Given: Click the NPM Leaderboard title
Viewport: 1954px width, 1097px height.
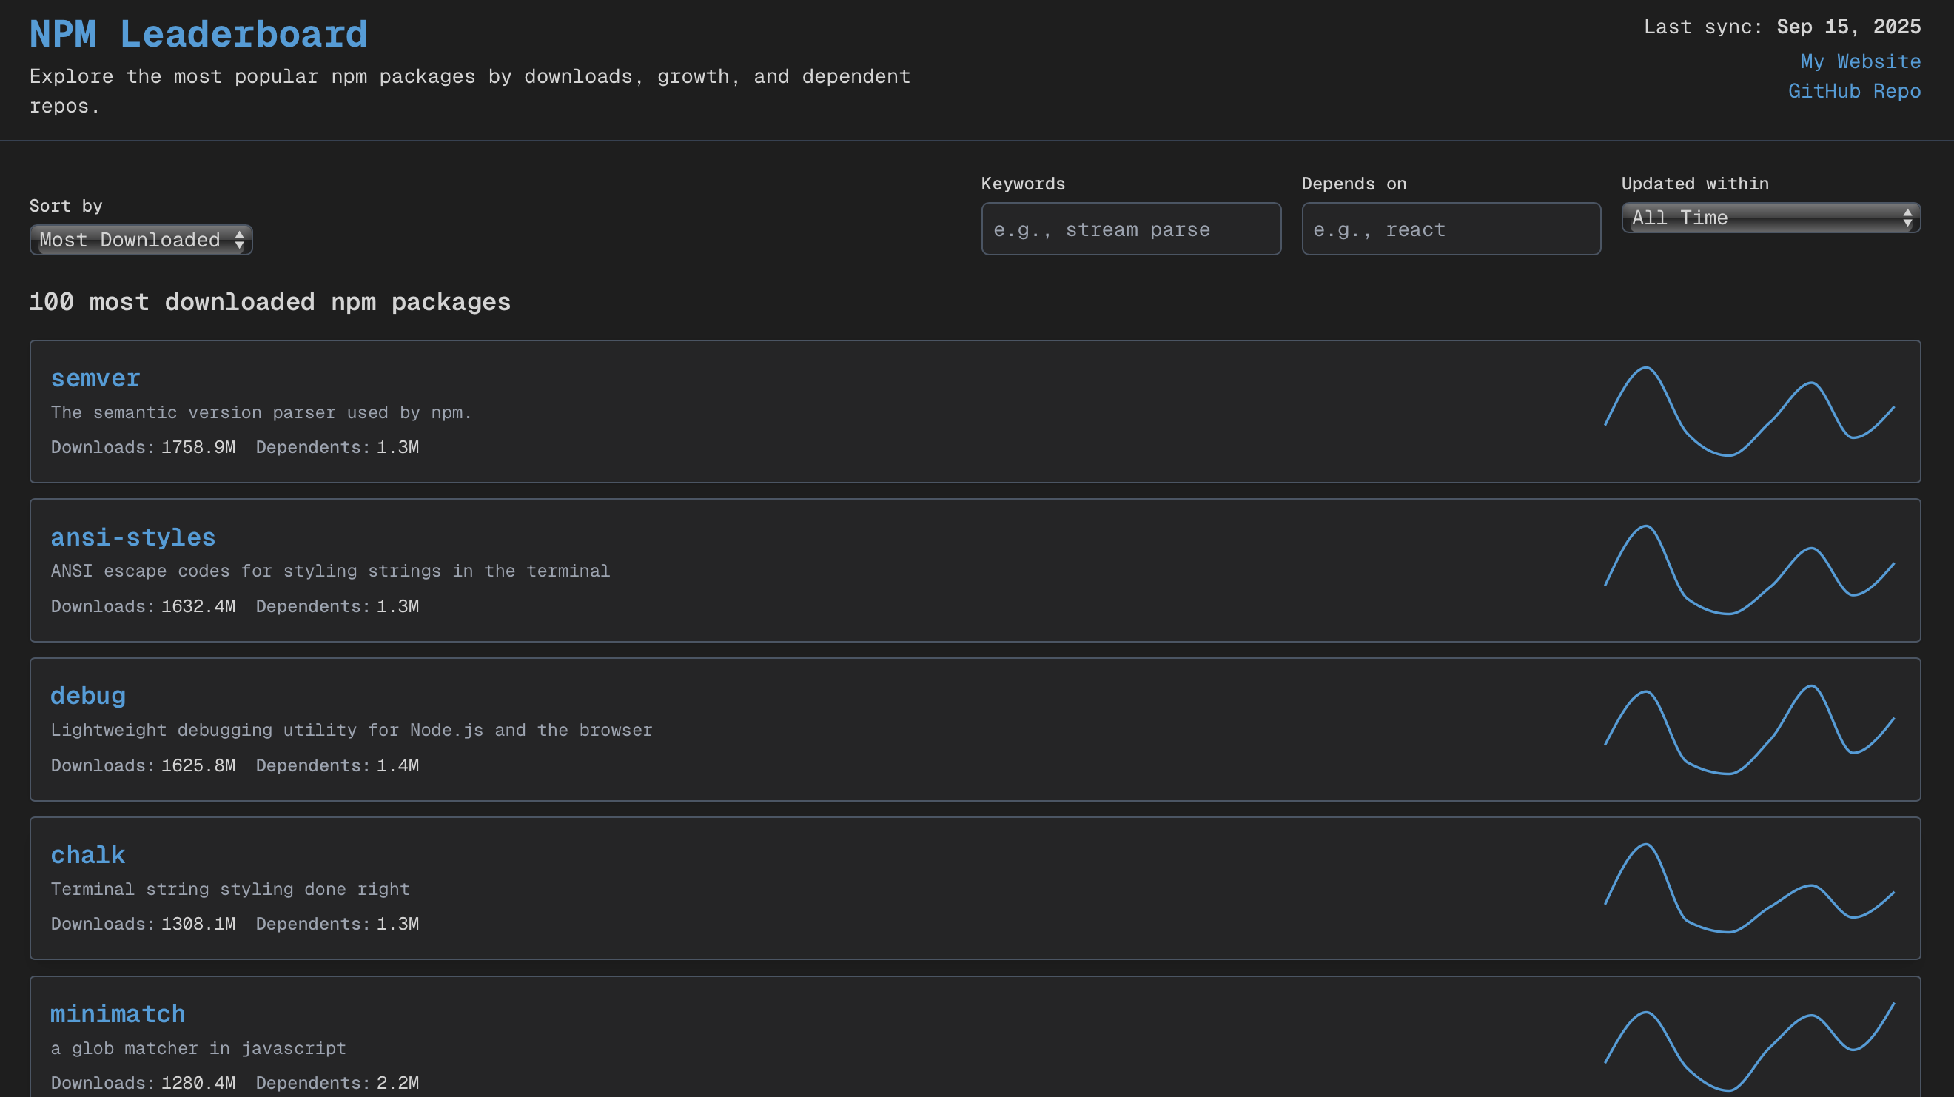Looking at the screenshot, I should point(198,35).
